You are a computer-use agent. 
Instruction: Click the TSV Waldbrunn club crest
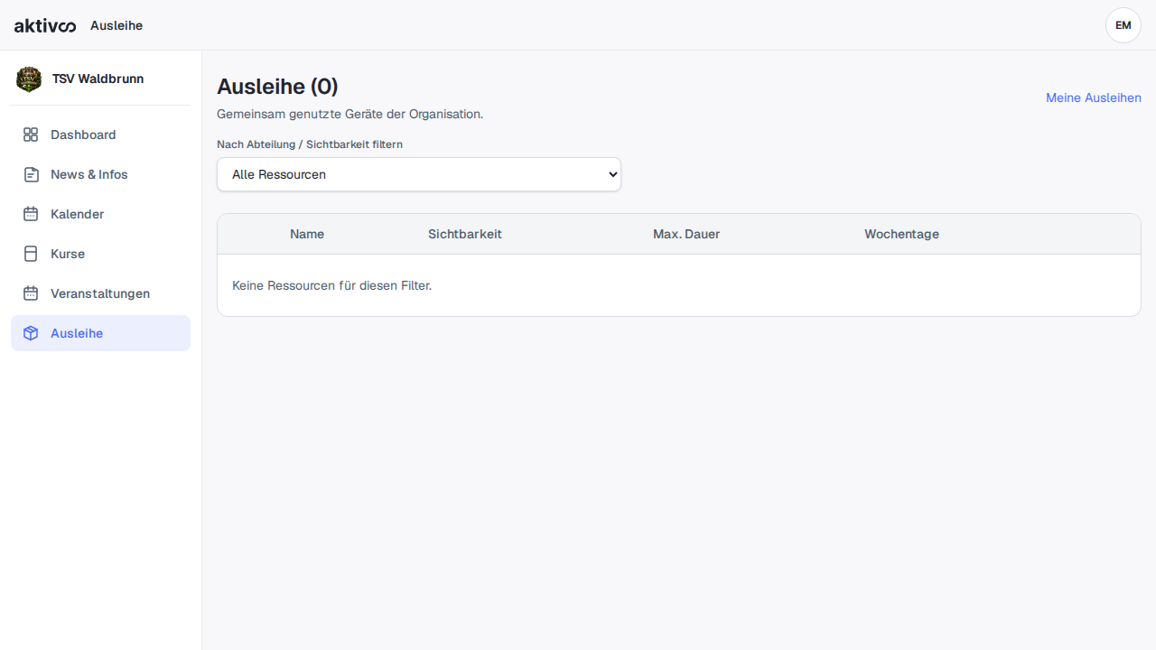pyautogui.click(x=29, y=79)
